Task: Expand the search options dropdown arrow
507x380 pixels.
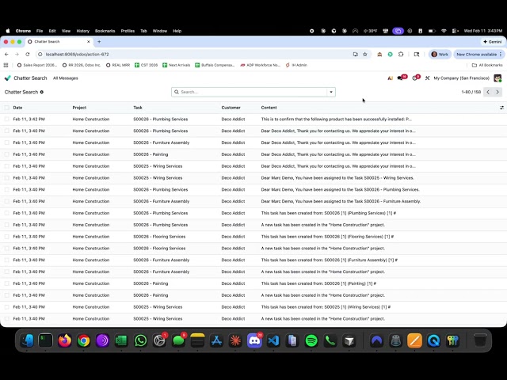Action: click(331, 92)
